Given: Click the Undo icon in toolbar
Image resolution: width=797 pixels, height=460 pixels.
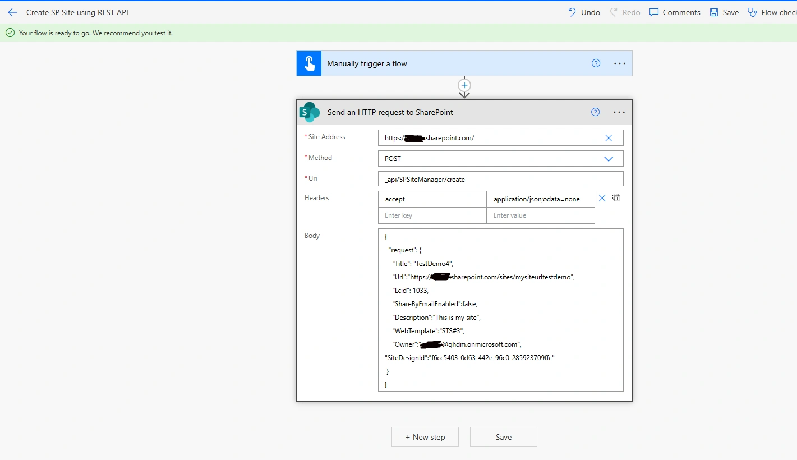Looking at the screenshot, I should pos(572,12).
